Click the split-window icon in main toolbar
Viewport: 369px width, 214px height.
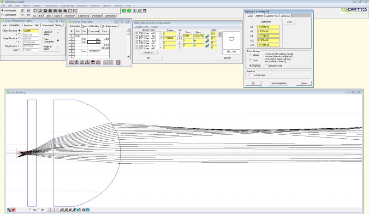70,11
